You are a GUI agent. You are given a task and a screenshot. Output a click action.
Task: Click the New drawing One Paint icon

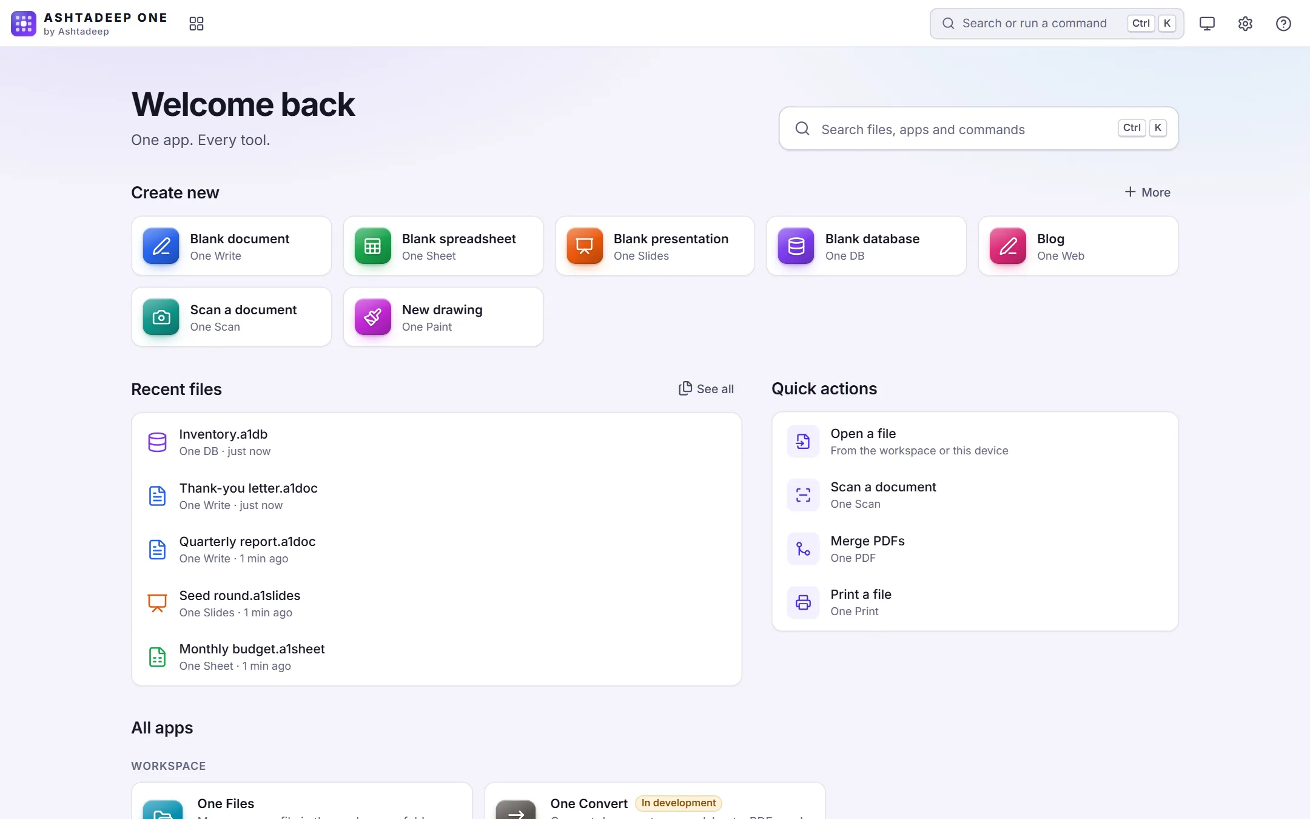(x=372, y=317)
